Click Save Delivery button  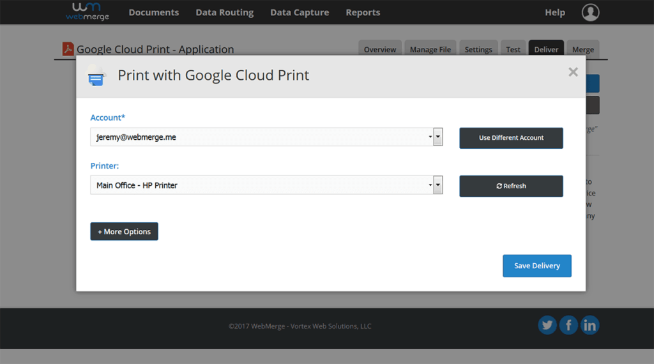tap(536, 266)
